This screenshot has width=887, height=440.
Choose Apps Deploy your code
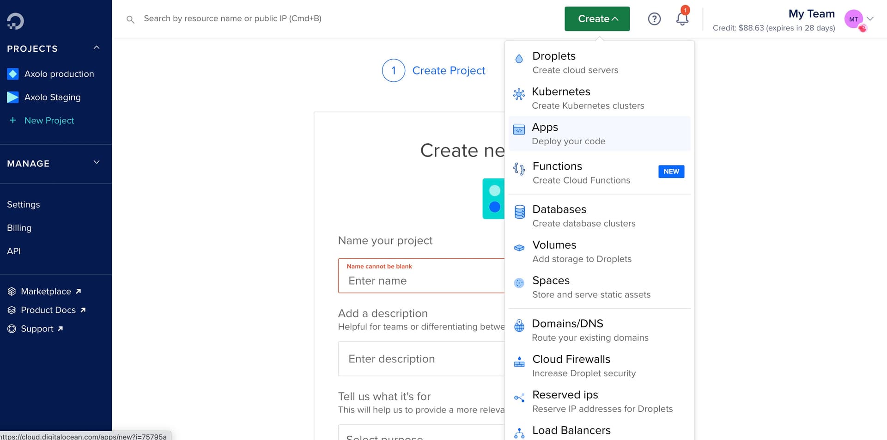click(599, 134)
